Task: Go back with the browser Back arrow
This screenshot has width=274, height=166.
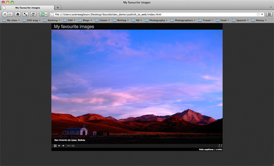Action: pyautogui.click(x=5, y=14)
